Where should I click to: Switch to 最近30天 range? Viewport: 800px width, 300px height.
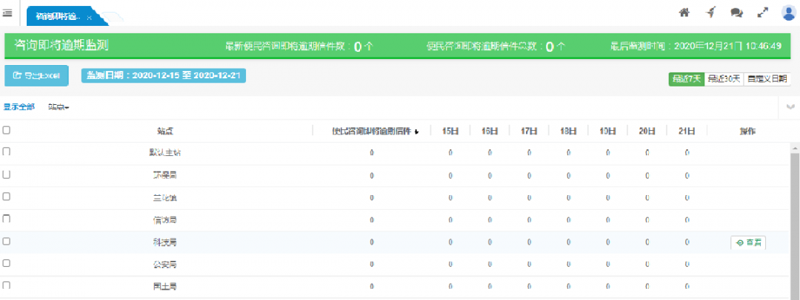tap(724, 78)
